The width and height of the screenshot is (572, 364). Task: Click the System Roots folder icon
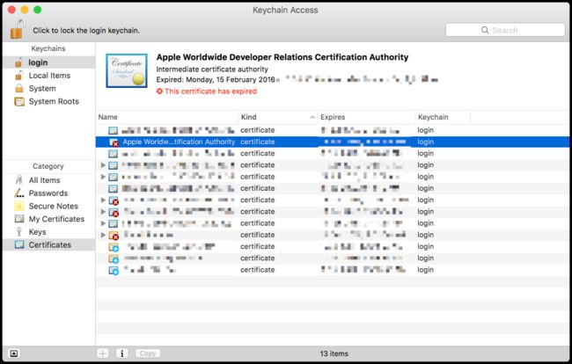19,101
